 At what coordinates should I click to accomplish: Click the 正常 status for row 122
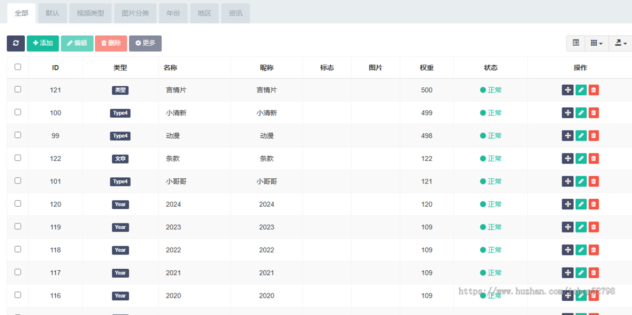tap(491, 158)
